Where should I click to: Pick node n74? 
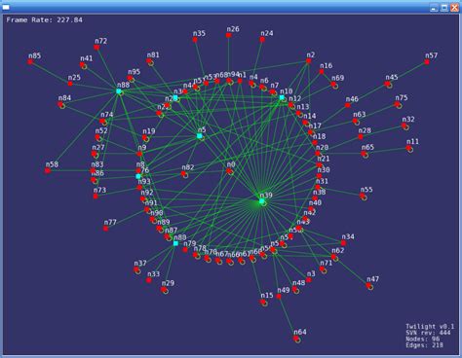point(102,121)
